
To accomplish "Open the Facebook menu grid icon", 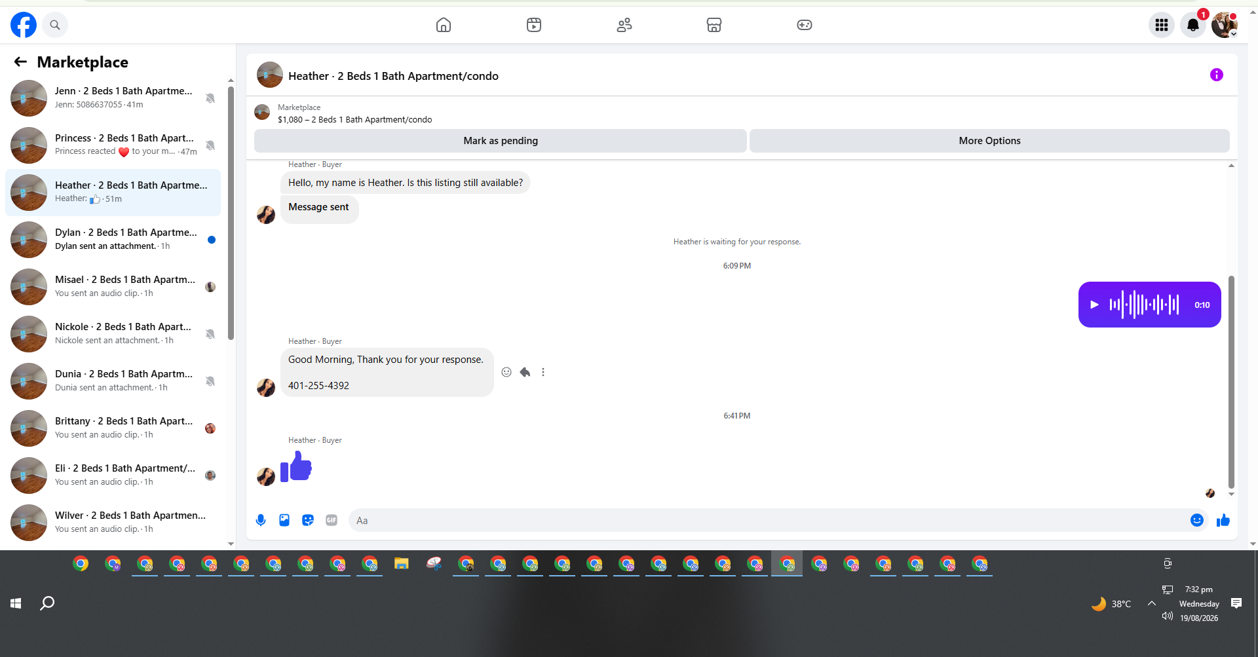I will click(1162, 25).
